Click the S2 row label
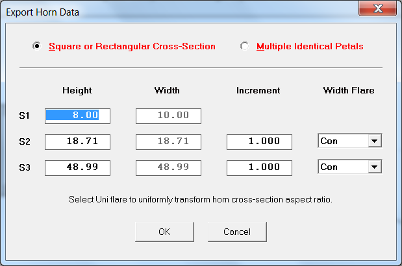This screenshot has width=402, height=266. (25, 141)
